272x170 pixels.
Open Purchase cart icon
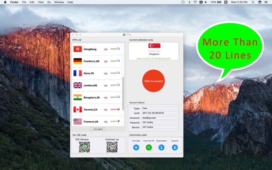[x=136, y=148]
